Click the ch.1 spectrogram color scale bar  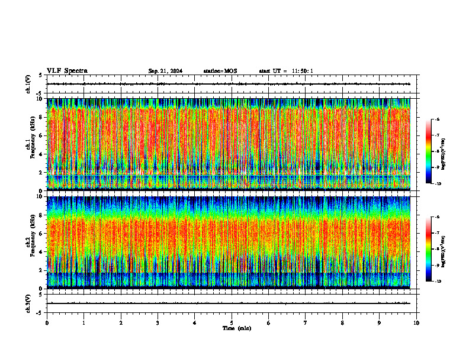pyautogui.click(x=428, y=151)
